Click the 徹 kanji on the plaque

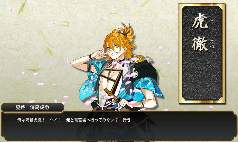[200, 44]
